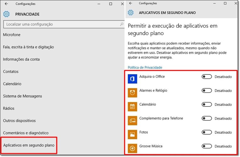The image size is (240, 157).
Task: Click Desativado text beside Fotos
Action: (x=223, y=132)
